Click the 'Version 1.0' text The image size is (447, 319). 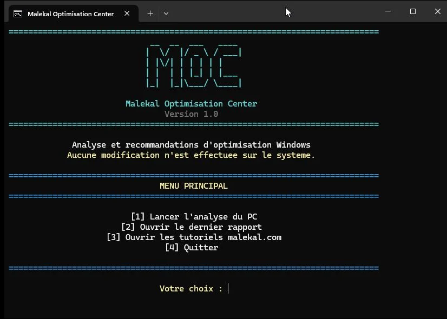point(191,114)
